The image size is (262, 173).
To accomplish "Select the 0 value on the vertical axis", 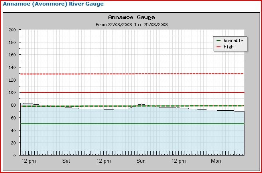I will coord(14,155).
